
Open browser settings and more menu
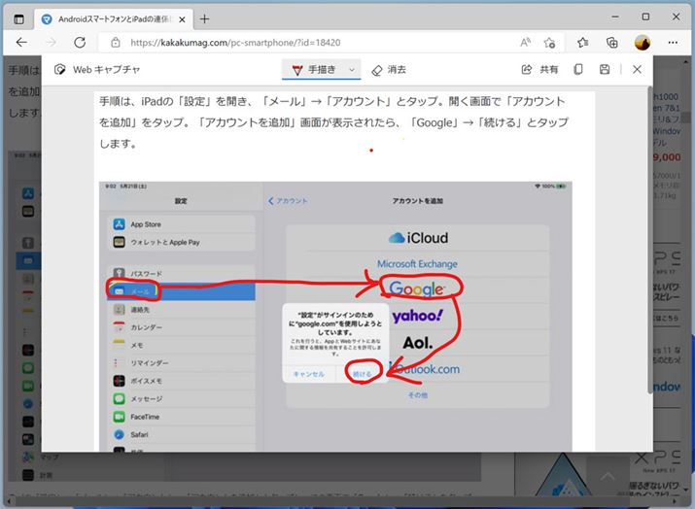click(673, 43)
